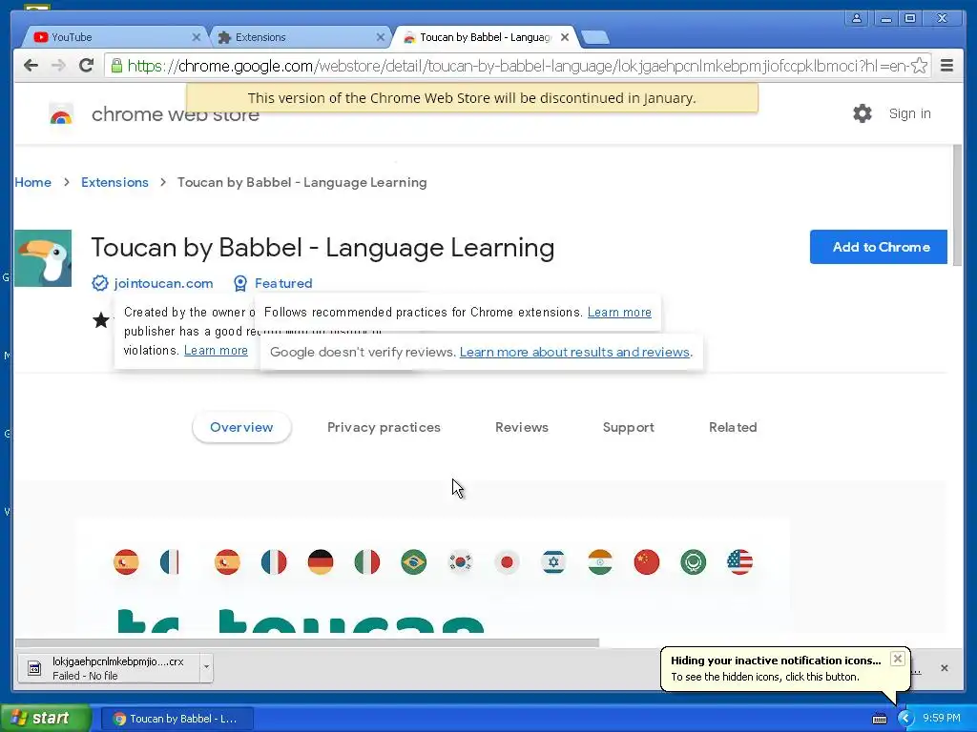Select the Overview tab

[241, 427]
